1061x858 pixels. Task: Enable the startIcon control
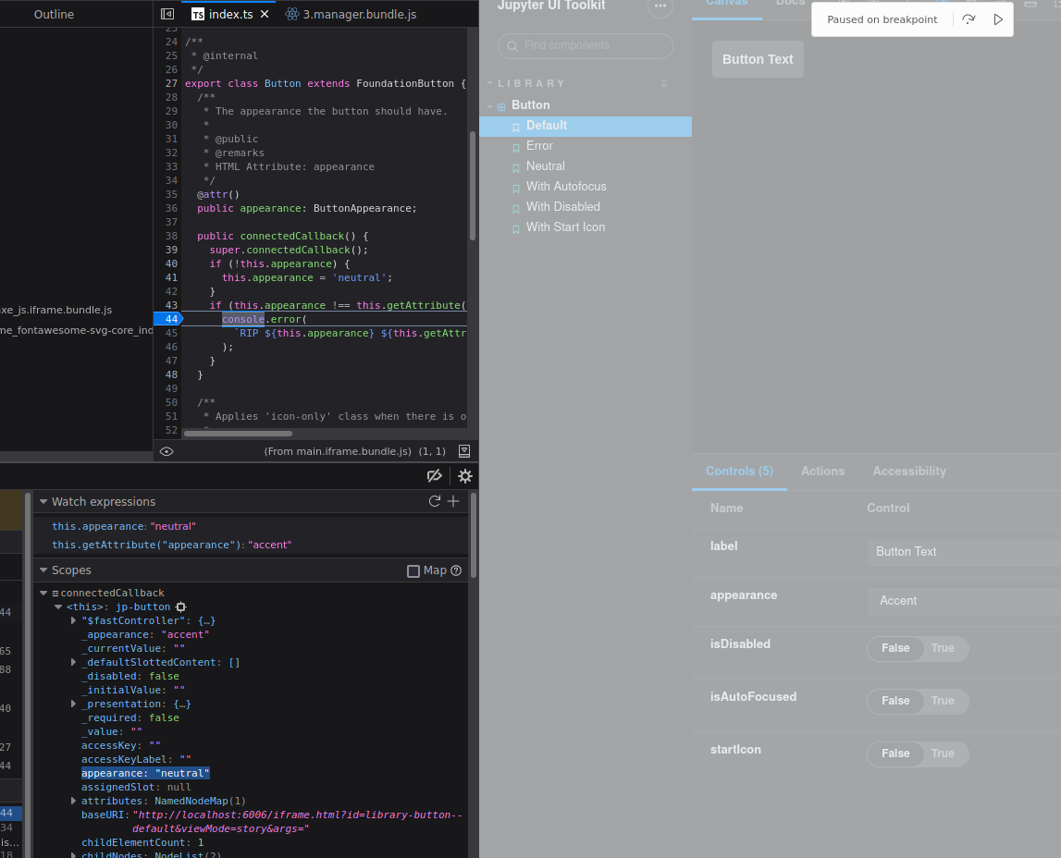click(x=944, y=754)
